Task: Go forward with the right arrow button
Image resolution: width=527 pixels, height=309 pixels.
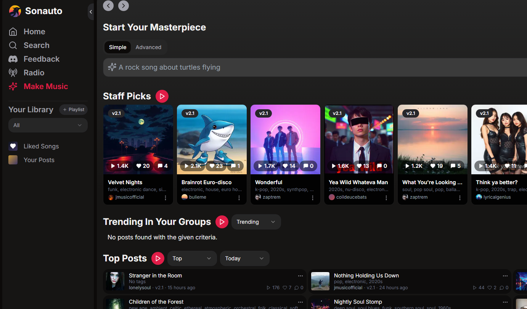Action: pyautogui.click(x=124, y=5)
